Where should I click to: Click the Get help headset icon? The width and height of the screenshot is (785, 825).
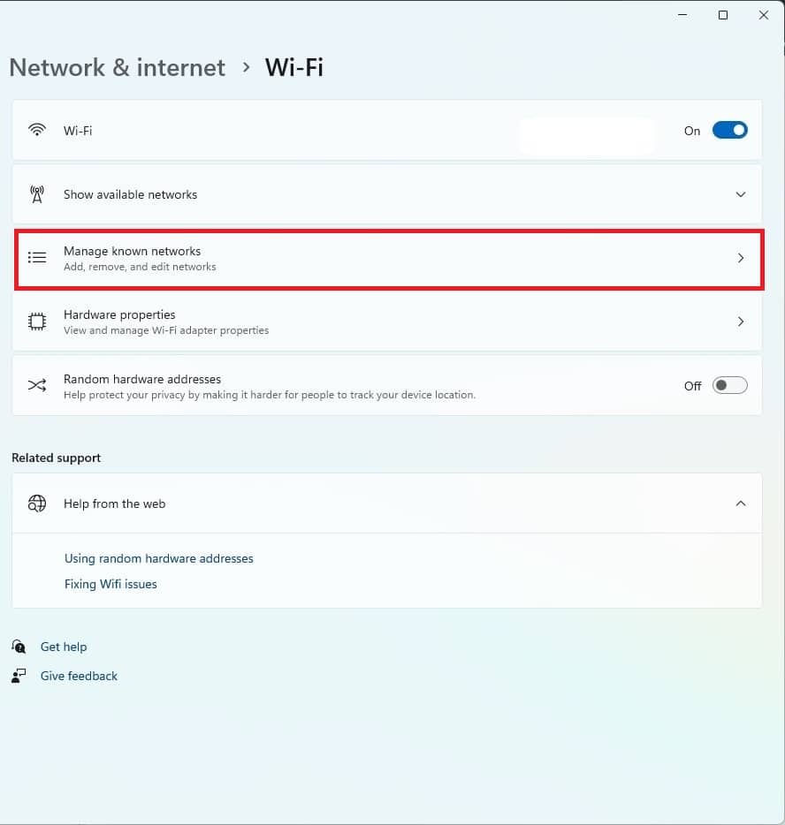point(19,647)
